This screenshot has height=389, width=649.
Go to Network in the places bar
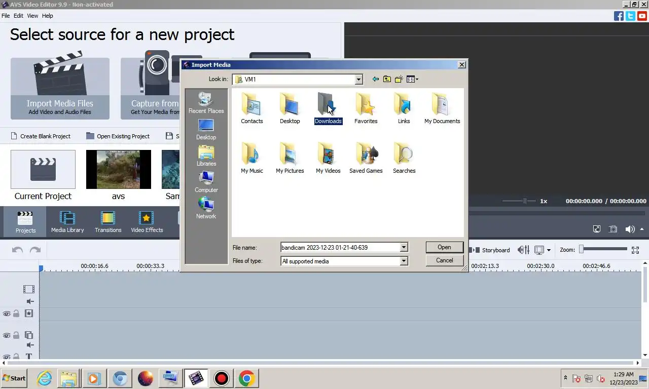[x=206, y=209]
